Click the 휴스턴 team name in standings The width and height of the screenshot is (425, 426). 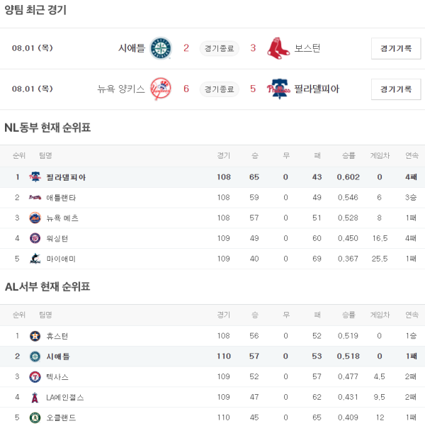pos(58,335)
